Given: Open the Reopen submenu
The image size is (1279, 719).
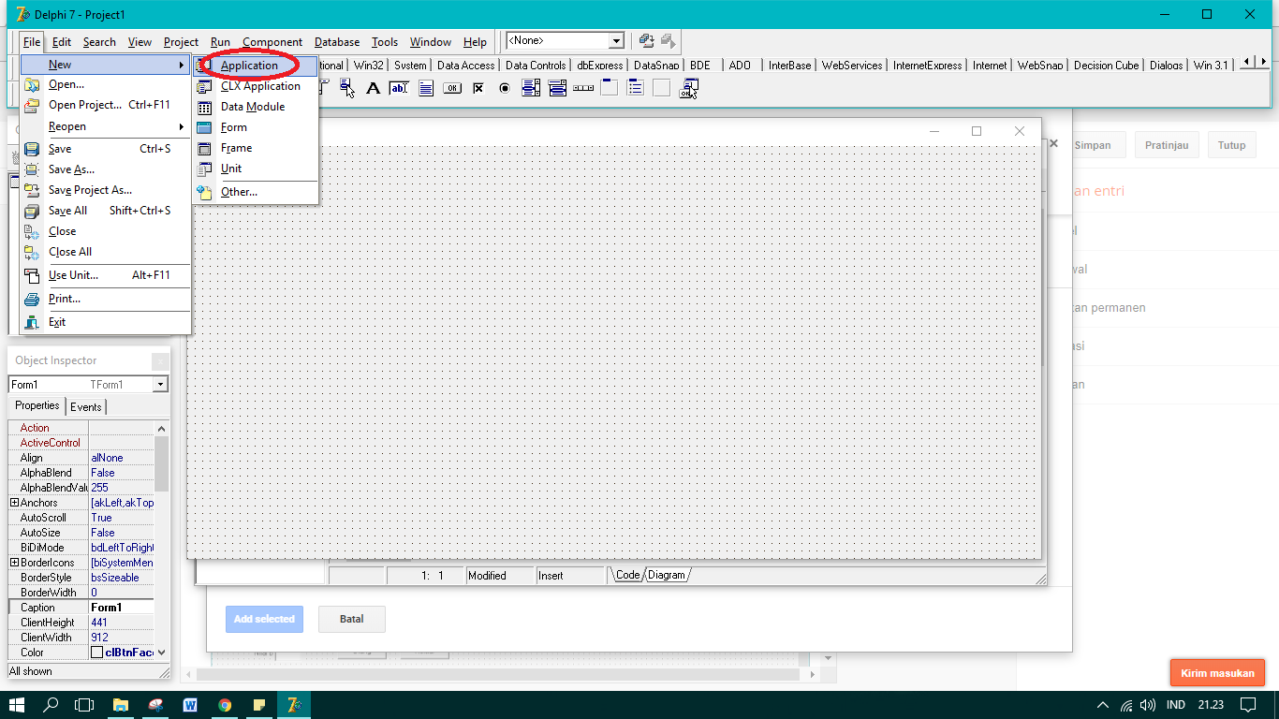Looking at the screenshot, I should click(x=106, y=126).
